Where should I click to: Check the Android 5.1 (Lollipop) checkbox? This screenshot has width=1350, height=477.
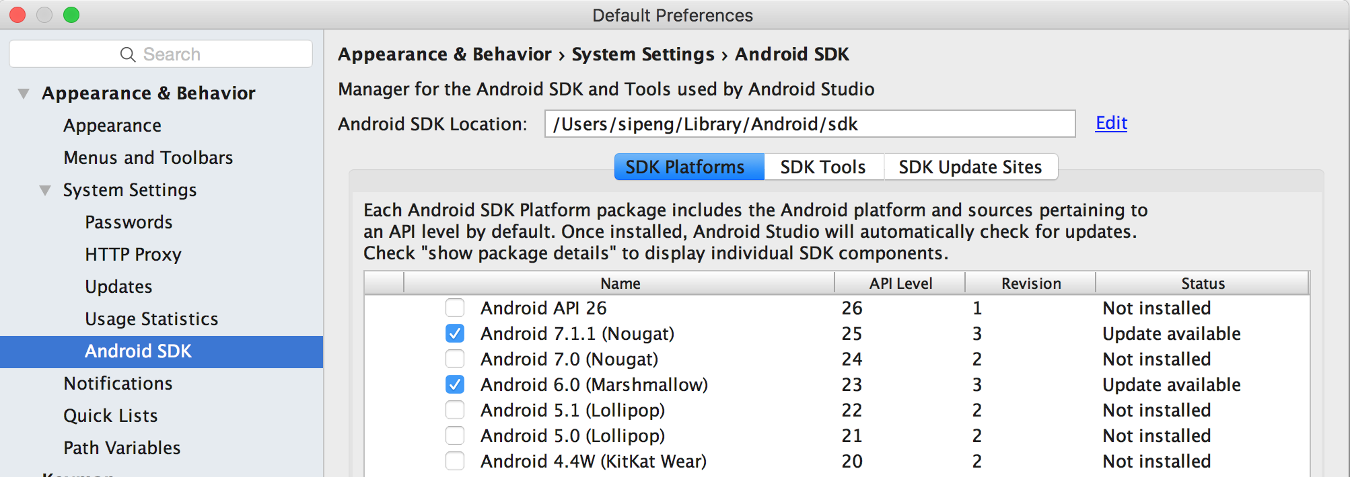[x=455, y=410]
